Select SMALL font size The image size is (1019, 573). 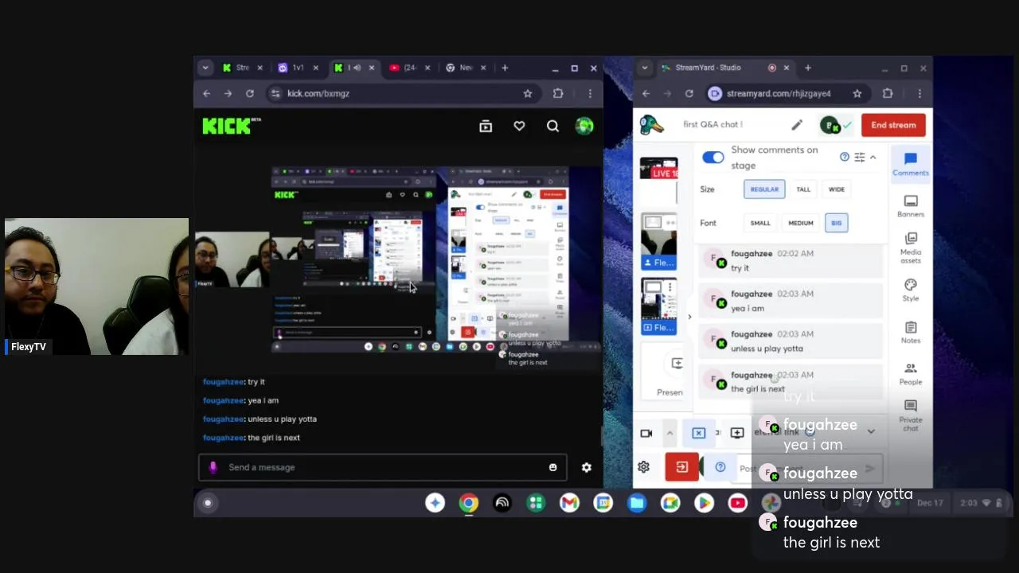(760, 223)
